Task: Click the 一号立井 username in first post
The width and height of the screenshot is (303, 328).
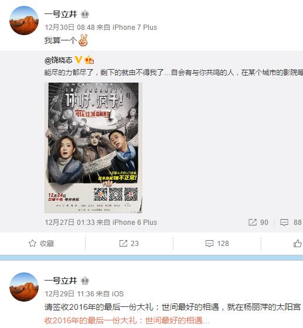Action: point(61,14)
